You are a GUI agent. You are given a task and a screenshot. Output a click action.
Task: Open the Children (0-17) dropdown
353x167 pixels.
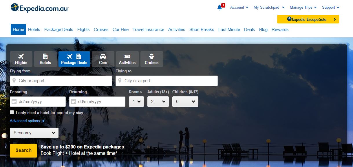[x=185, y=101]
